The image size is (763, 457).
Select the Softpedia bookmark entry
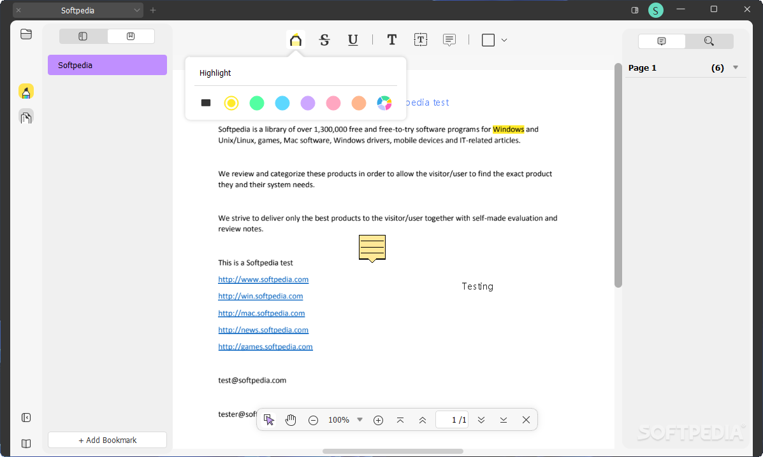pyautogui.click(x=107, y=65)
